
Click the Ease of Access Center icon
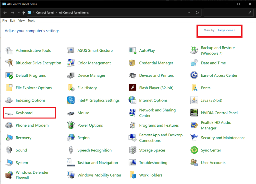194,75
